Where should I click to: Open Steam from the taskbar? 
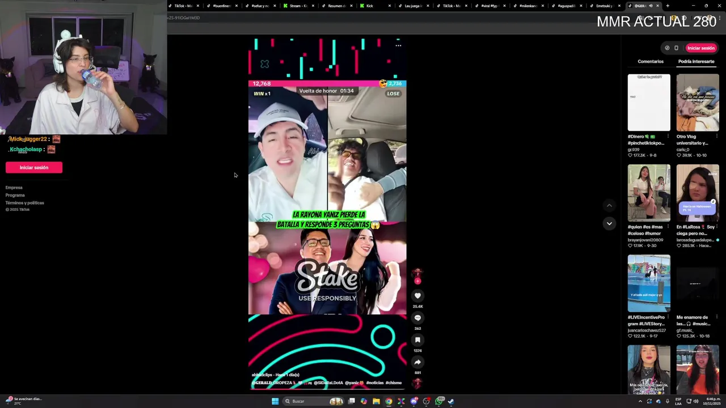[451, 401]
